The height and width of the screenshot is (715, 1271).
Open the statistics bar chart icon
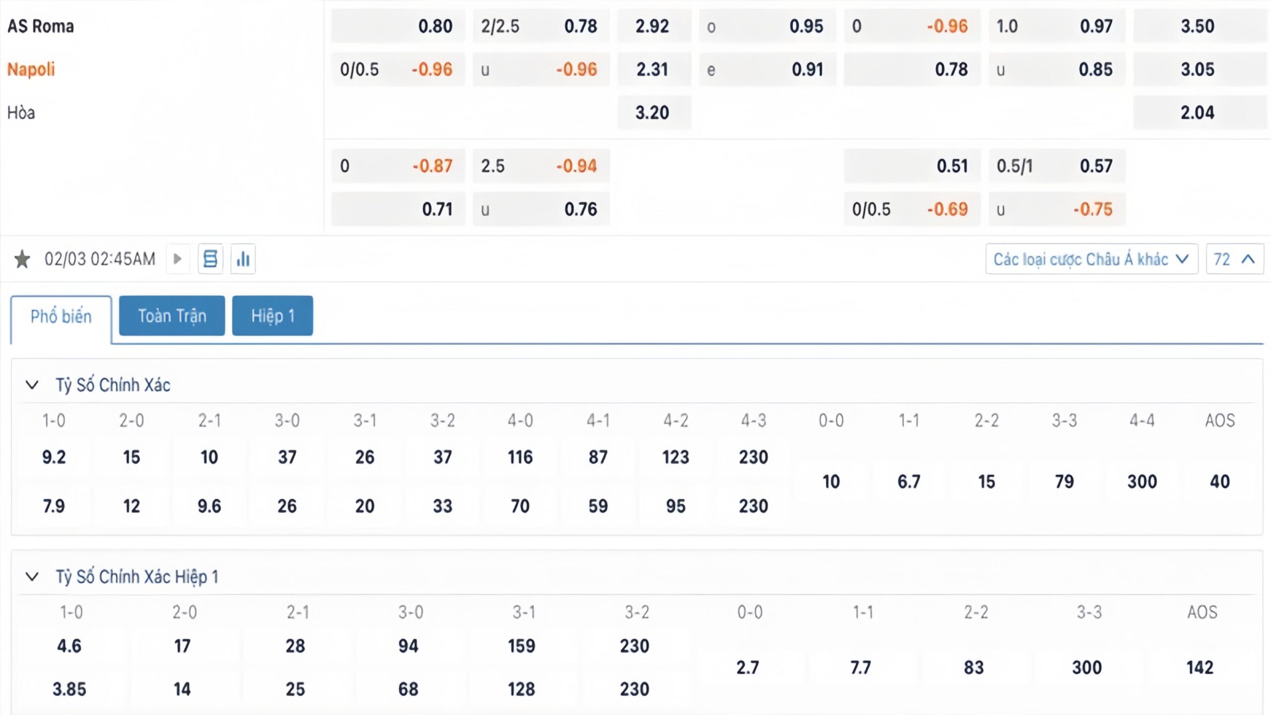[x=243, y=259]
